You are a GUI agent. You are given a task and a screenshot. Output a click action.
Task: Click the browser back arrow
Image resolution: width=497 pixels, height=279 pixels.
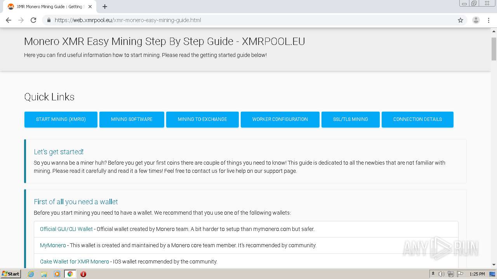coord(9,20)
